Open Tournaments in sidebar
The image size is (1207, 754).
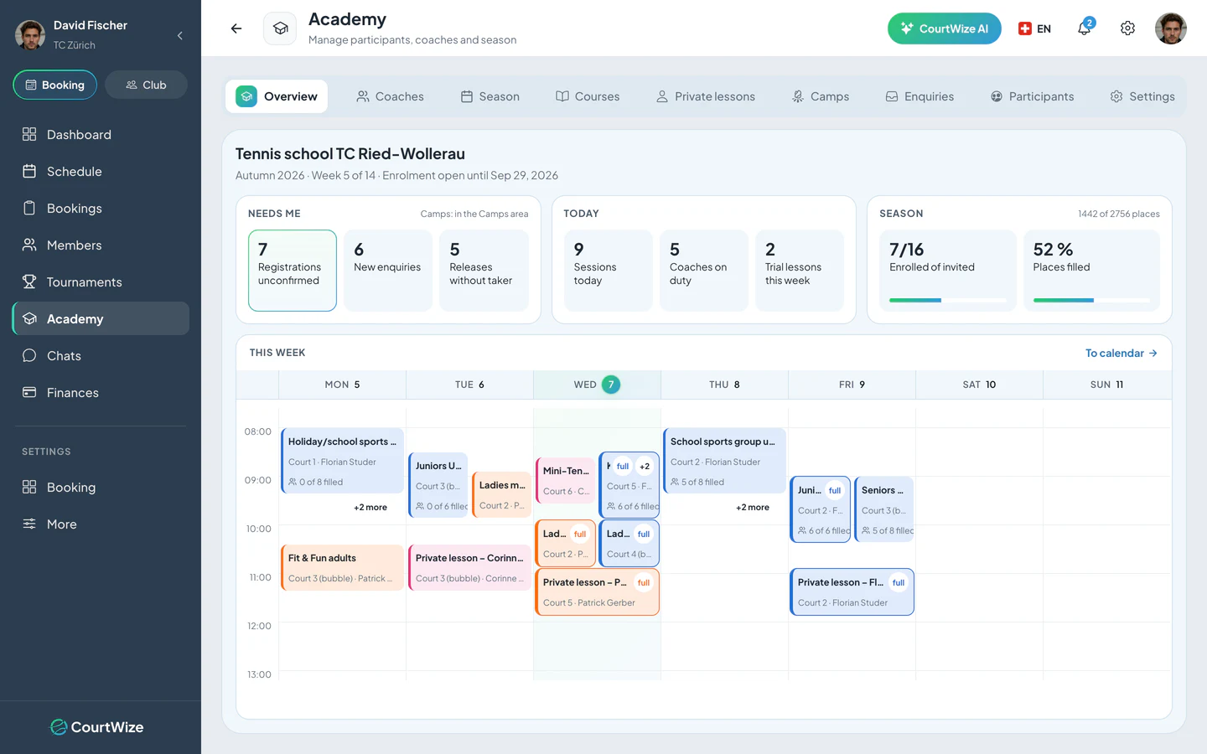101,281
